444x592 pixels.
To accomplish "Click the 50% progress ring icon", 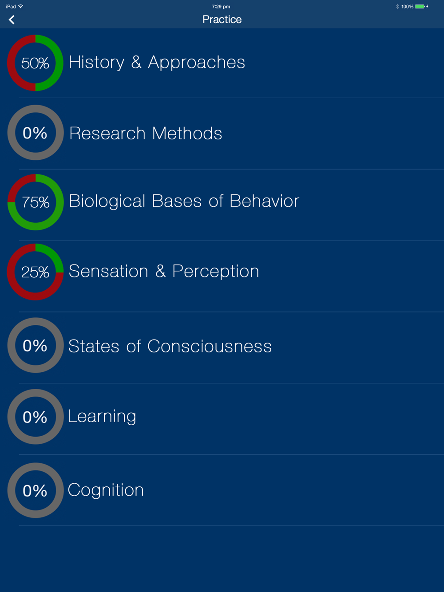I will (35, 63).
